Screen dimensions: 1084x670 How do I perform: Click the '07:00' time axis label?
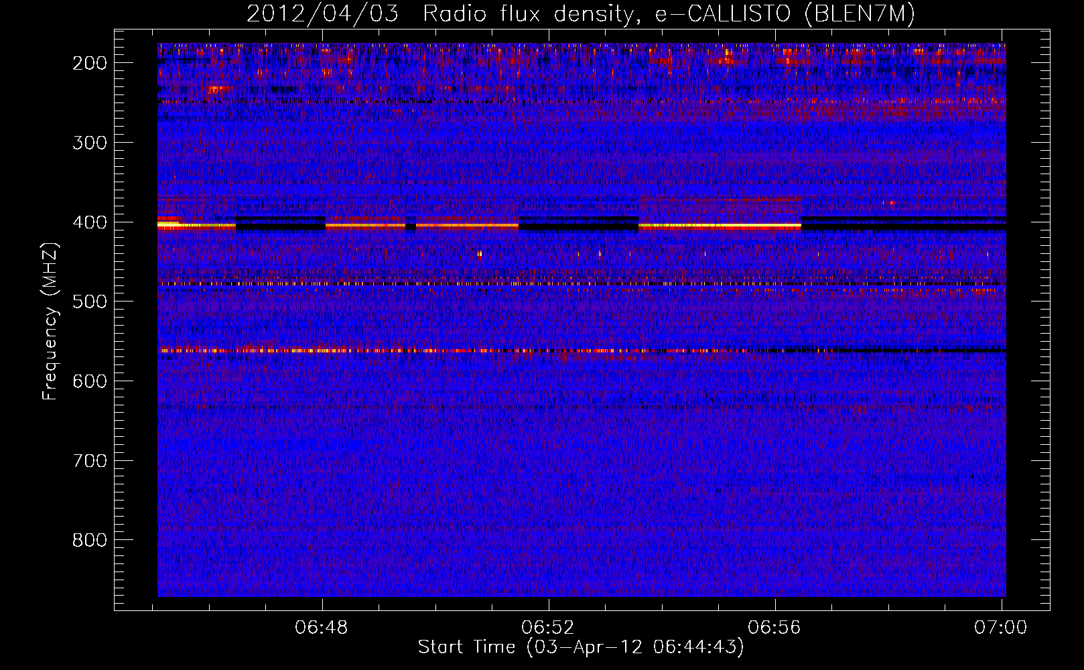click(x=1001, y=628)
